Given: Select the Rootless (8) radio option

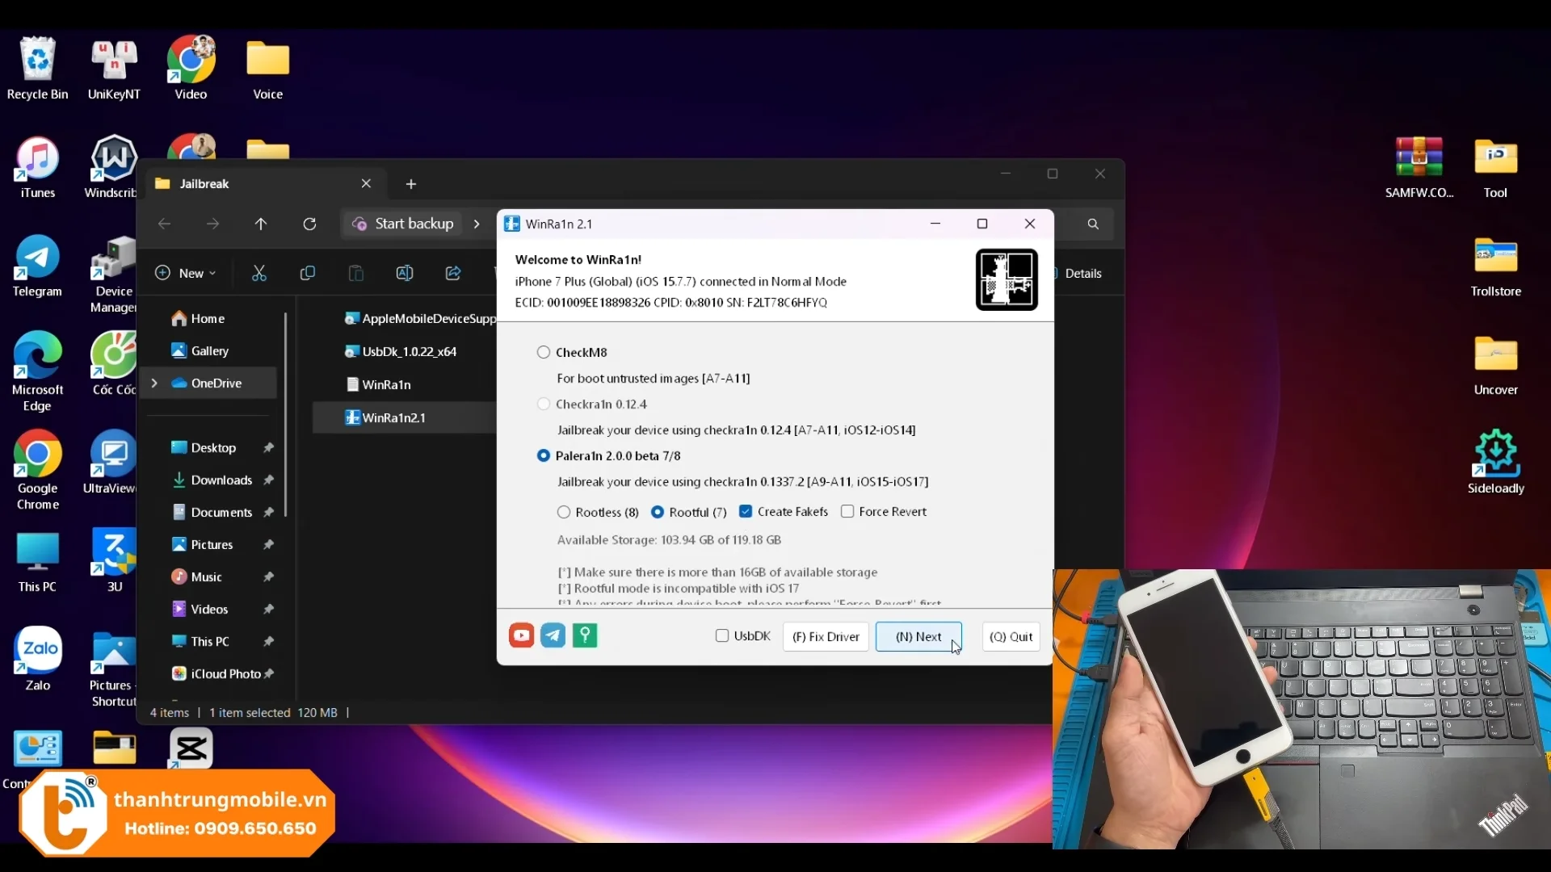Looking at the screenshot, I should [x=564, y=512].
